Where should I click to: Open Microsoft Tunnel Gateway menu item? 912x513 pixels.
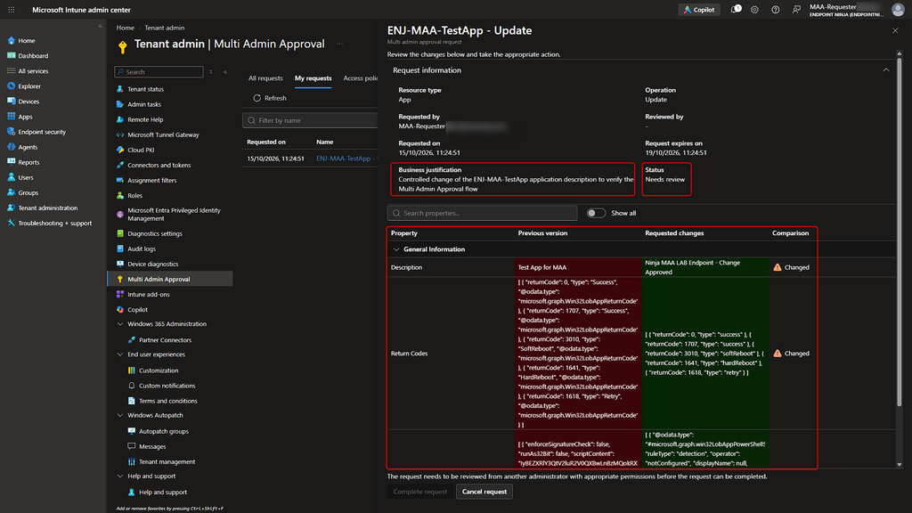pyautogui.click(x=163, y=134)
